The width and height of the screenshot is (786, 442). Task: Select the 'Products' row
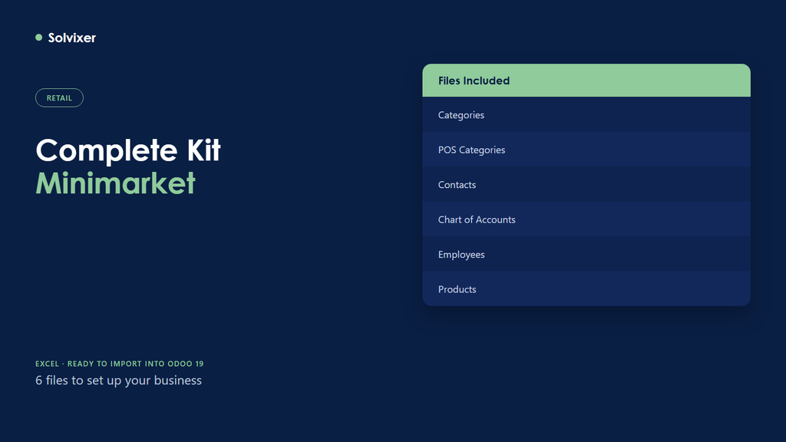(x=586, y=289)
